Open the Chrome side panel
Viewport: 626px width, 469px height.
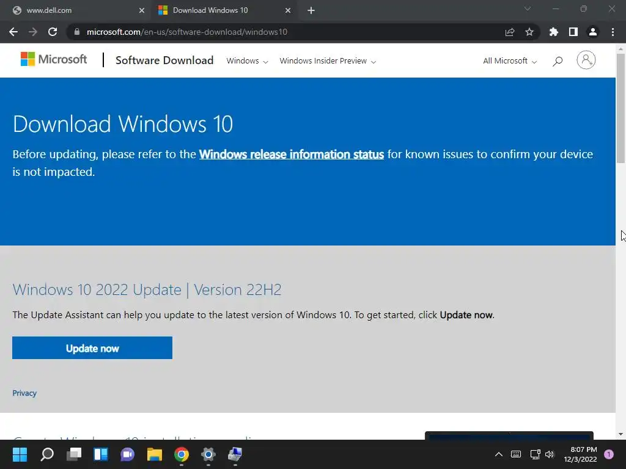[573, 32]
